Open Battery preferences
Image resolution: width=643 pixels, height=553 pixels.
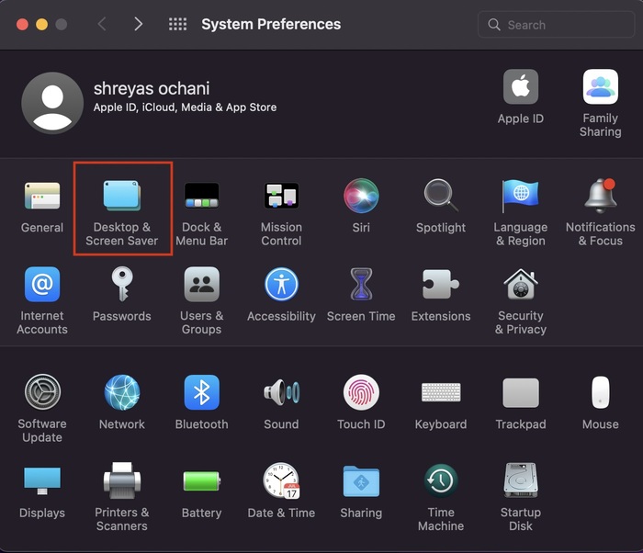(201, 480)
